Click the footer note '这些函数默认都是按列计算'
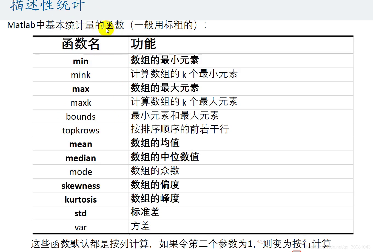 click(90, 244)
